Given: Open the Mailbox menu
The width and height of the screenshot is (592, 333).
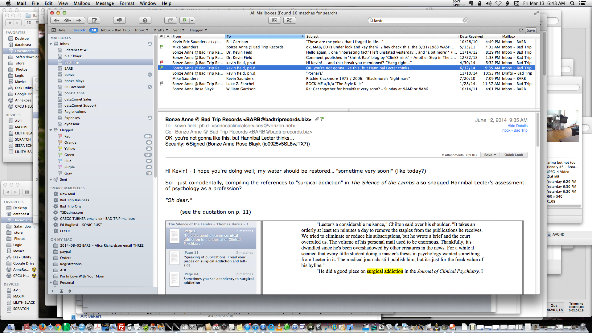Looking at the screenshot, I should click(x=82, y=3).
